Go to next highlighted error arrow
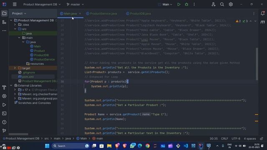Screen dimensions: 267x150 (x=255, y=21)
